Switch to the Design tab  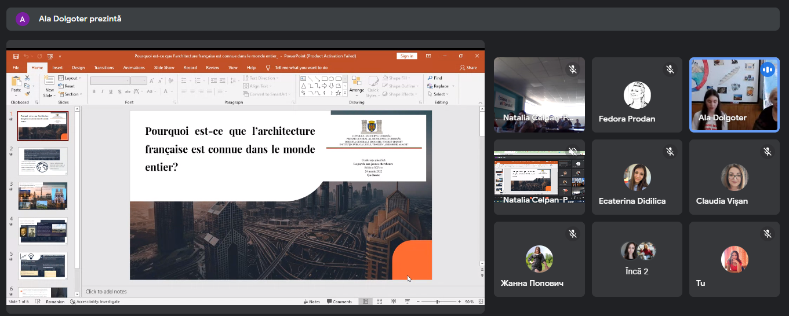78,67
